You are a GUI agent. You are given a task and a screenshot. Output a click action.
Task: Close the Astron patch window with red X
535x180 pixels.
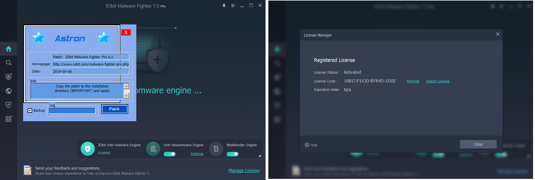pyautogui.click(x=126, y=32)
